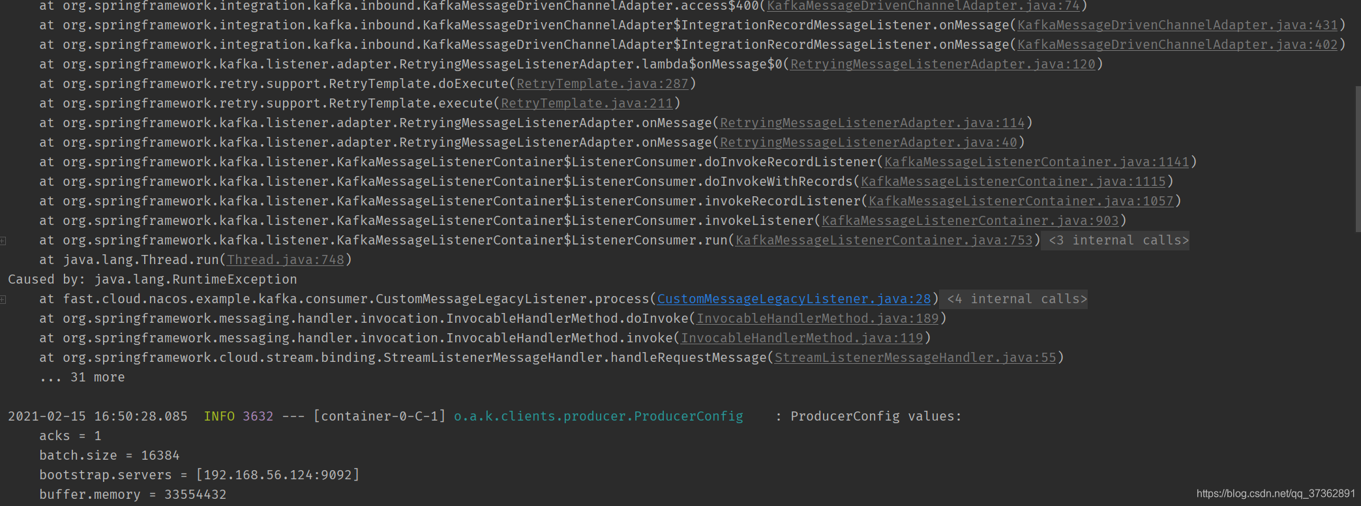
Task: Open the RetryingMessageListenerAdapter.java:40 link
Action: [x=869, y=143]
